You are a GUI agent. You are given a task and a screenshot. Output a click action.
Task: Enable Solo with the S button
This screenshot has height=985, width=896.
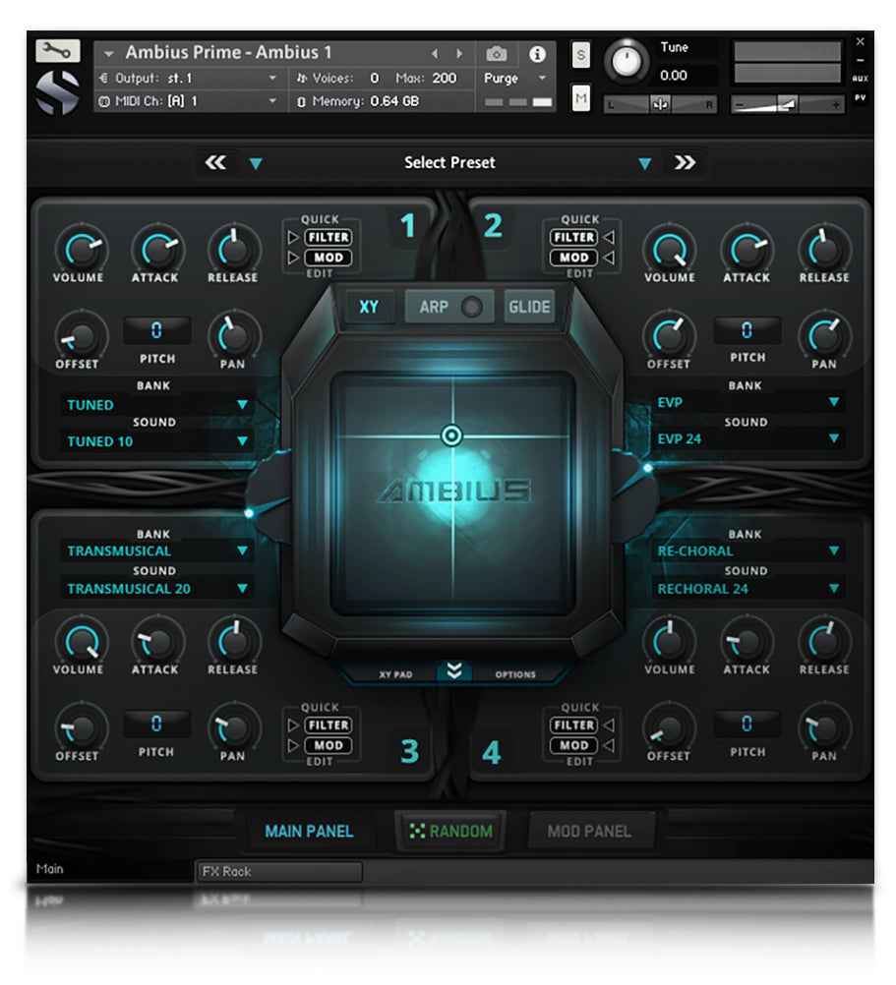[x=580, y=56]
